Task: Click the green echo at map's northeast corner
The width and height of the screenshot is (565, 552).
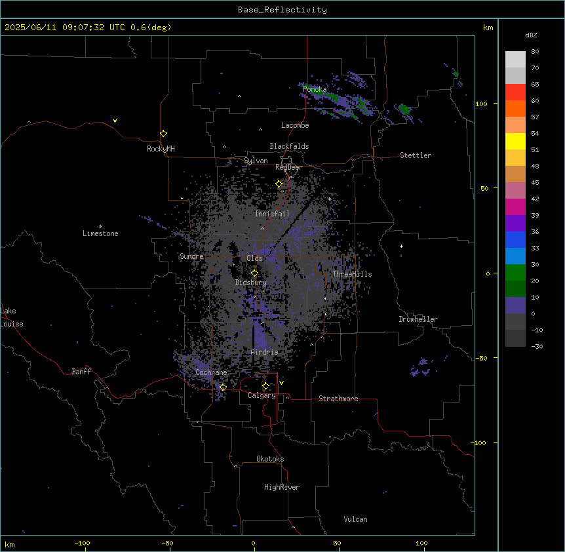Action: (457, 74)
